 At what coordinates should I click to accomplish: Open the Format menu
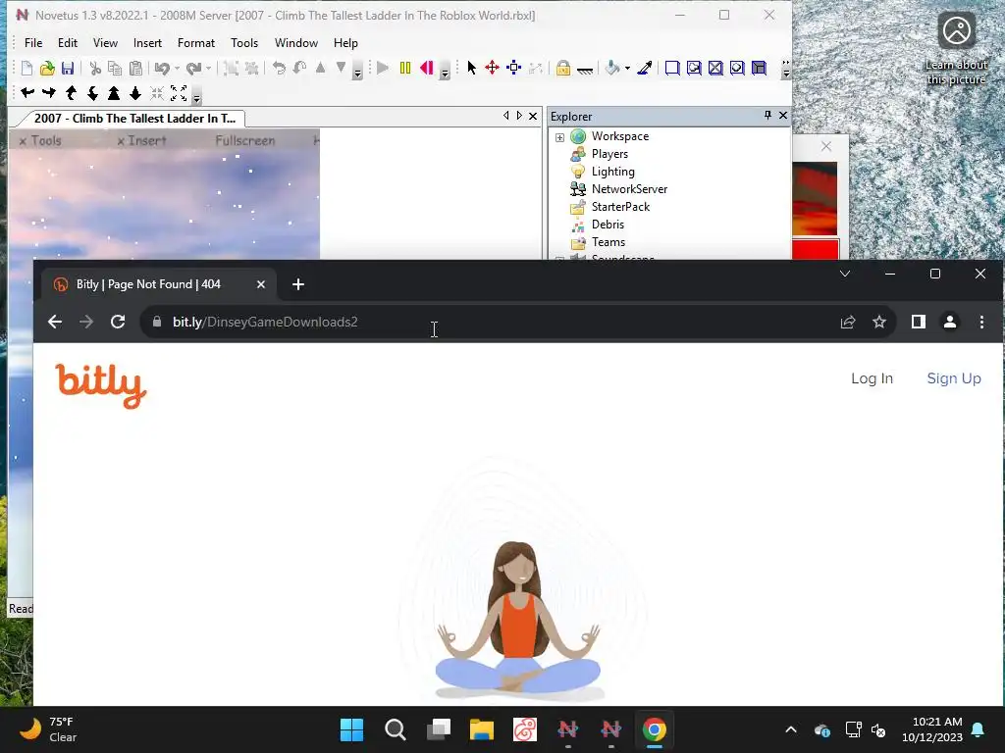point(196,43)
